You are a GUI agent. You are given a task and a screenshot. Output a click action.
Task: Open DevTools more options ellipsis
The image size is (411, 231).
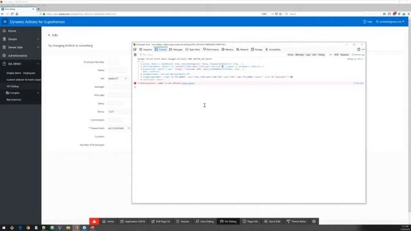[x=363, y=49]
